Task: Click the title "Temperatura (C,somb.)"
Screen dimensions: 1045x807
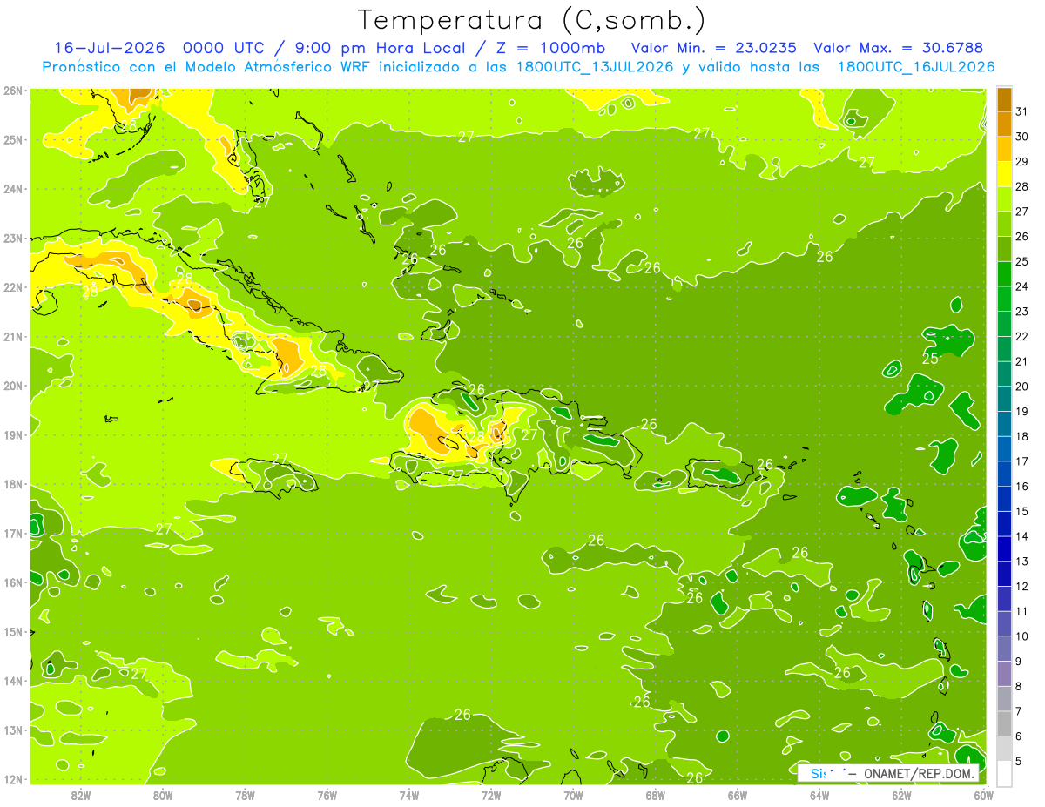Action: 532,21
